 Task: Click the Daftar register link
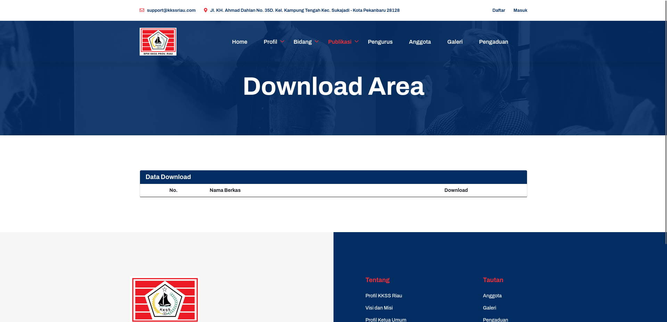coord(499,10)
